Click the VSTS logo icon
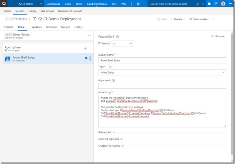Image resolution: width=235 pixels, height=164 pixels. pos(4,4)
